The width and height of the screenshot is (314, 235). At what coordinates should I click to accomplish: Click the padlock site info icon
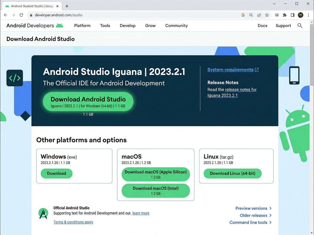31,15
